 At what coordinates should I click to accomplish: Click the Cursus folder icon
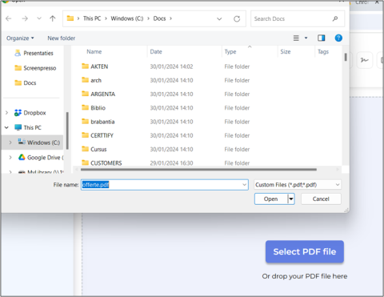point(85,149)
